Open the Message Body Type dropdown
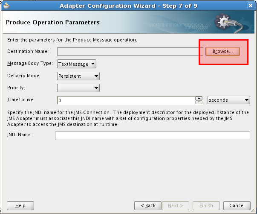 [77, 64]
